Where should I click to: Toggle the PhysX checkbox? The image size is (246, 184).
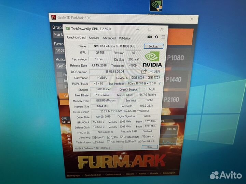127,141
